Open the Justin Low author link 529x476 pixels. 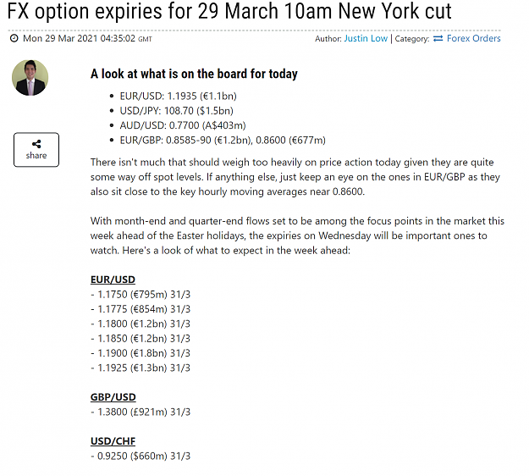click(x=366, y=38)
